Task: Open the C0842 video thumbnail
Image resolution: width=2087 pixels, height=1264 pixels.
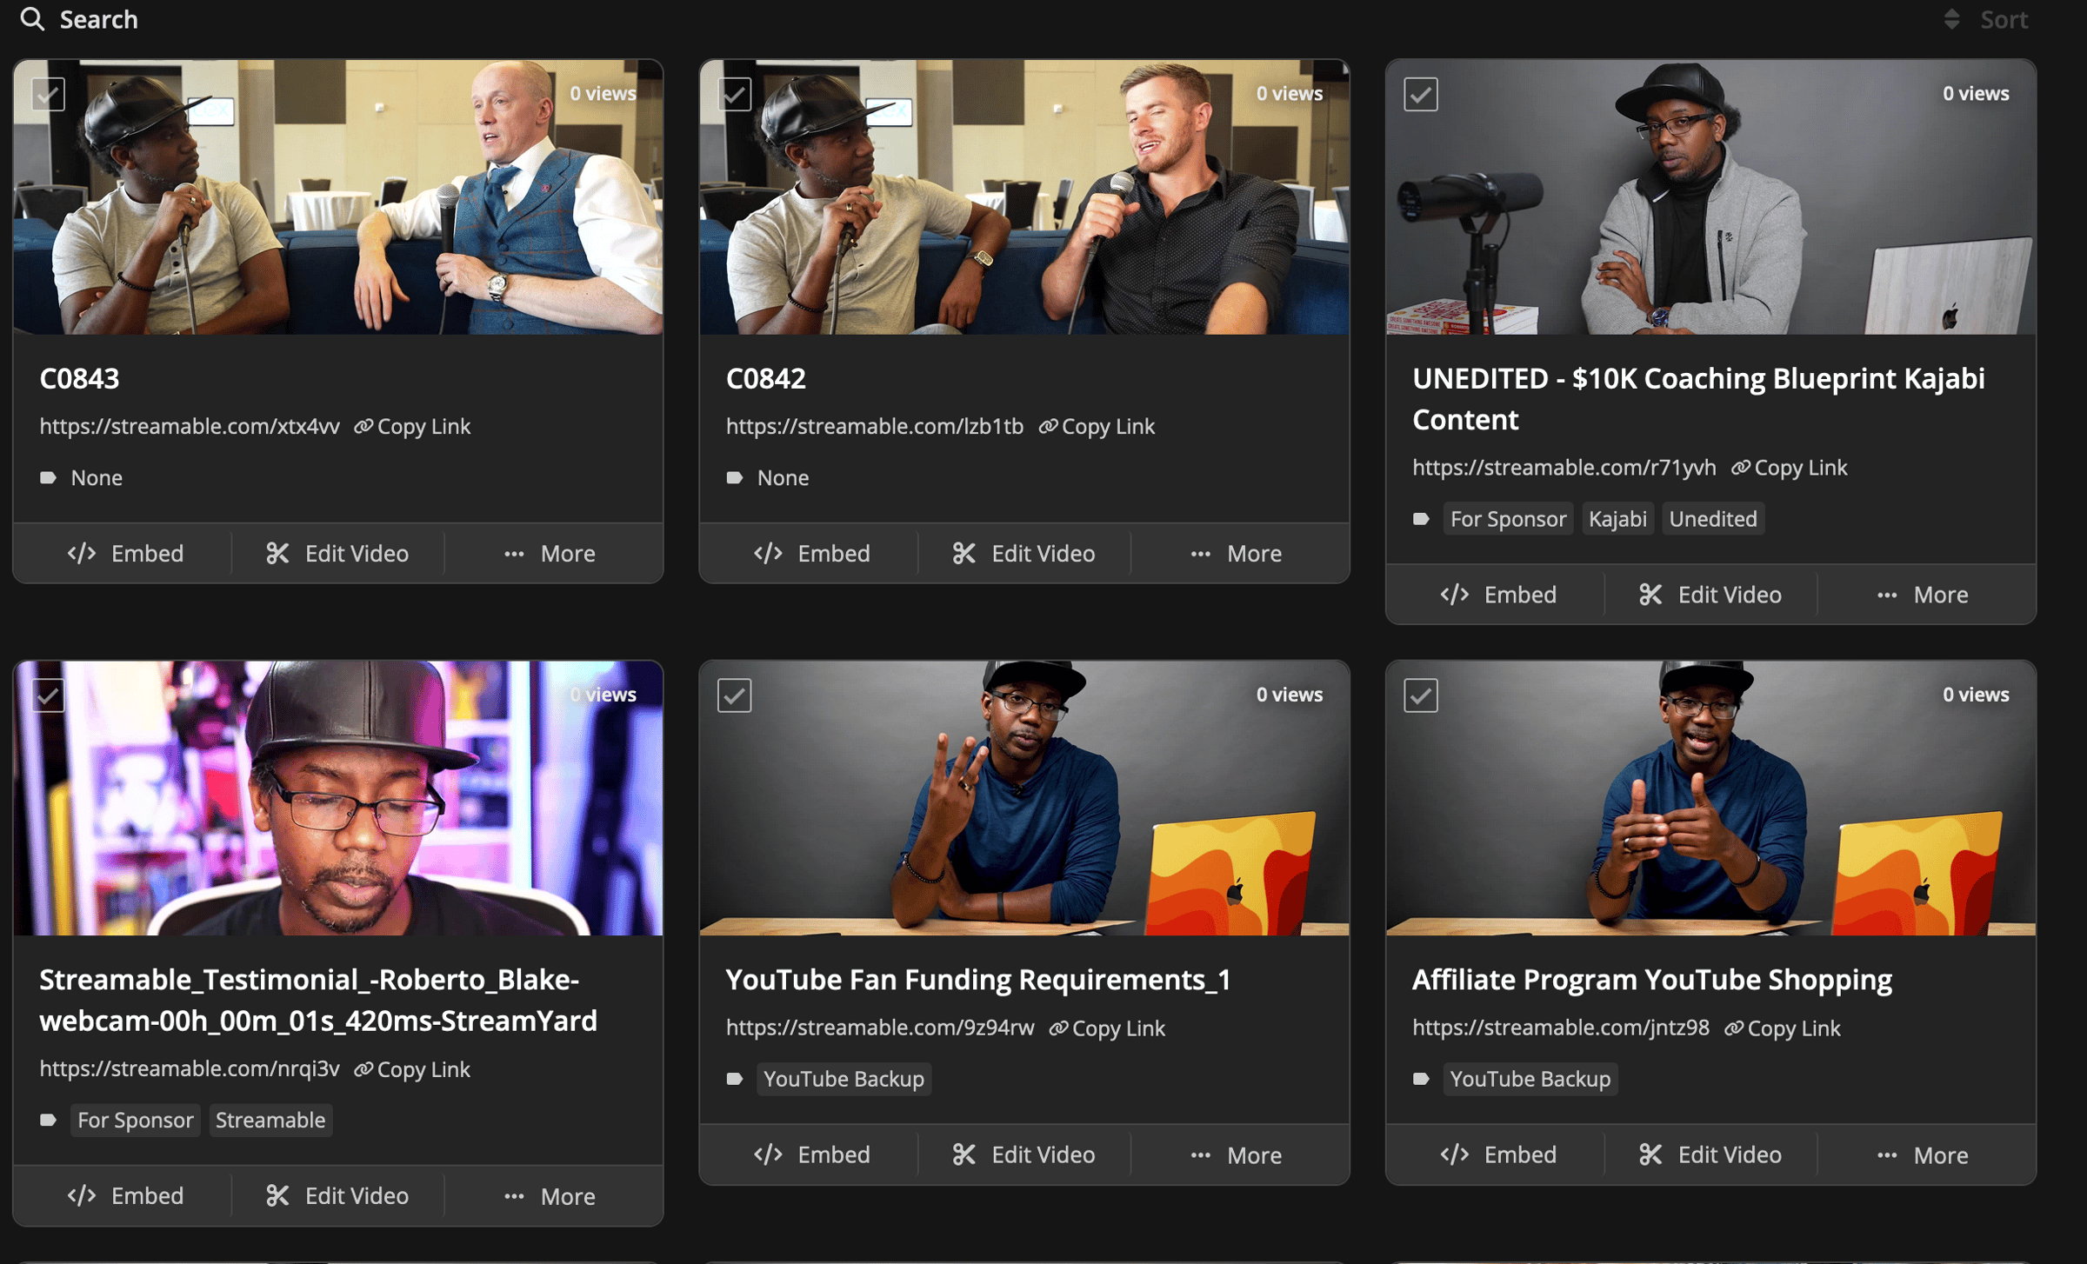Action: (1024, 197)
